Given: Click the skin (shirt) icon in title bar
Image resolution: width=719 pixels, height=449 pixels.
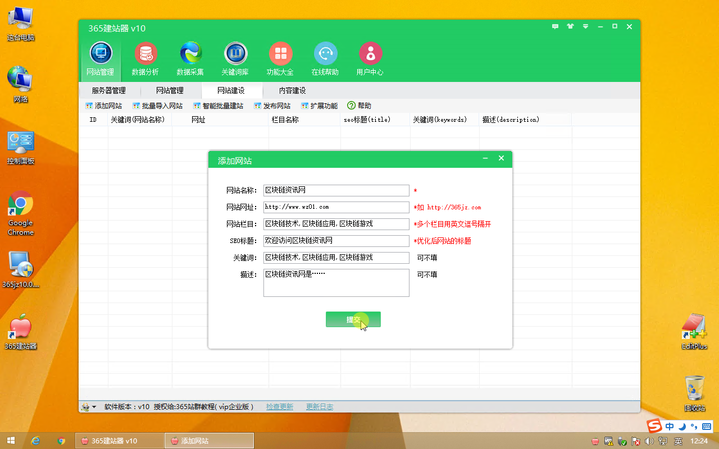Looking at the screenshot, I should pos(571,26).
